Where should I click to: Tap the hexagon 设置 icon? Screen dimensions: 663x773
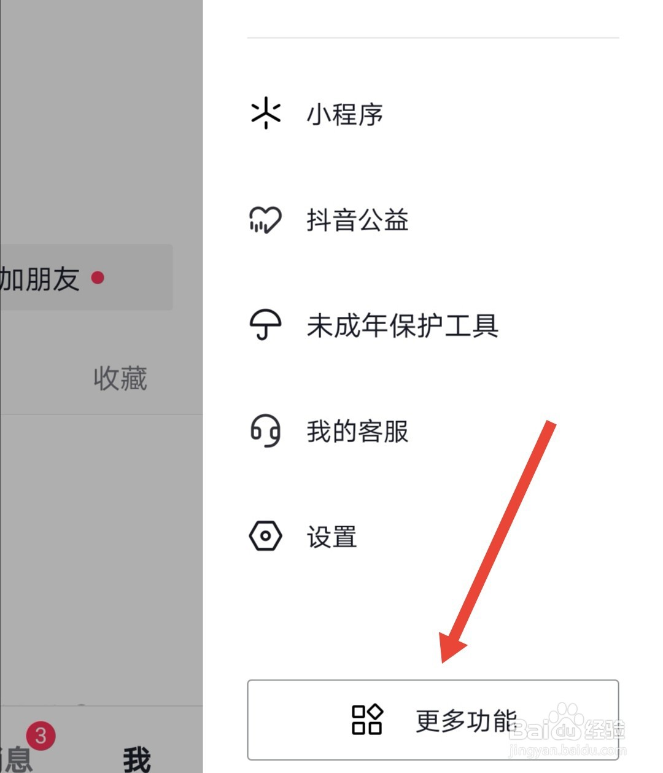coord(265,536)
